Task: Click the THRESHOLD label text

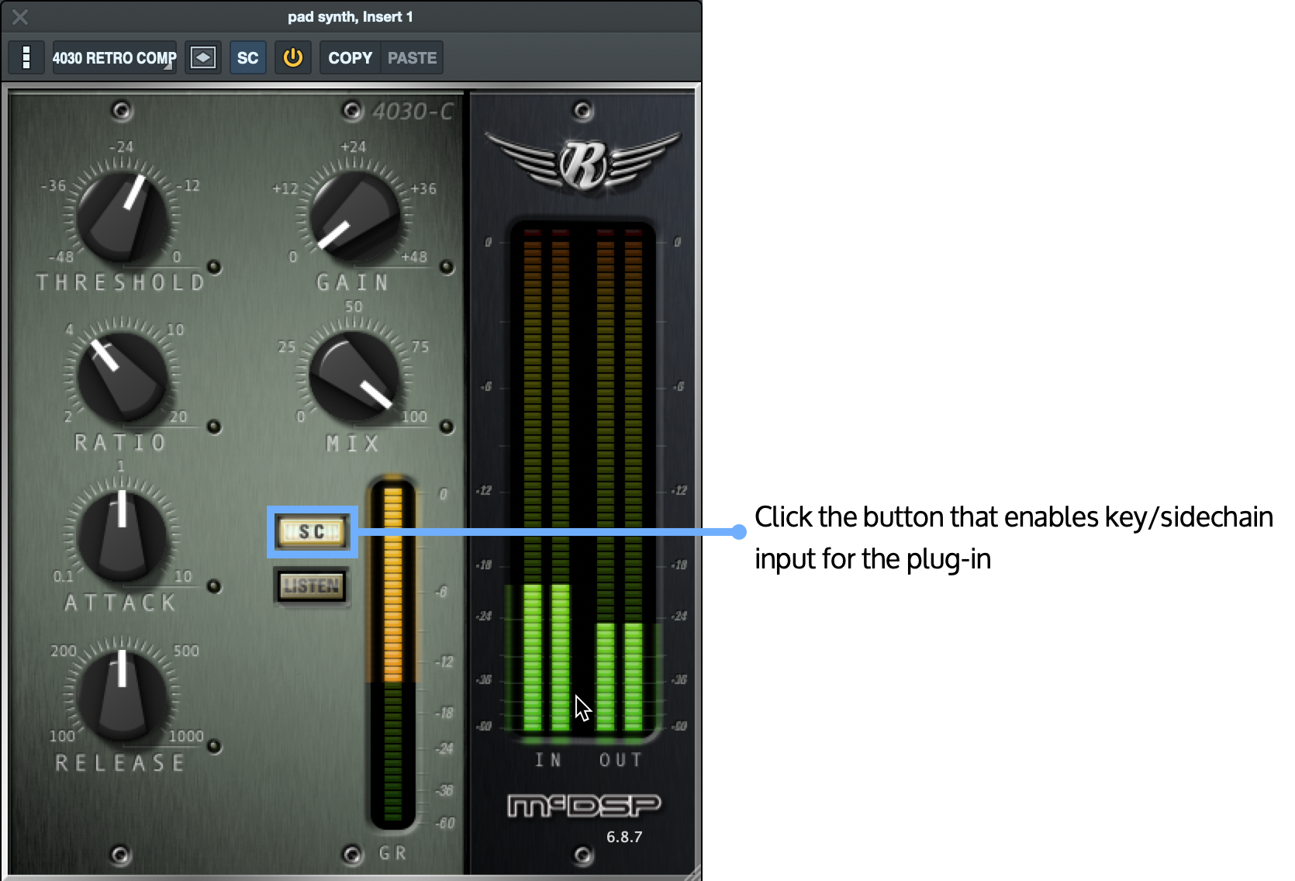Action: point(121,282)
